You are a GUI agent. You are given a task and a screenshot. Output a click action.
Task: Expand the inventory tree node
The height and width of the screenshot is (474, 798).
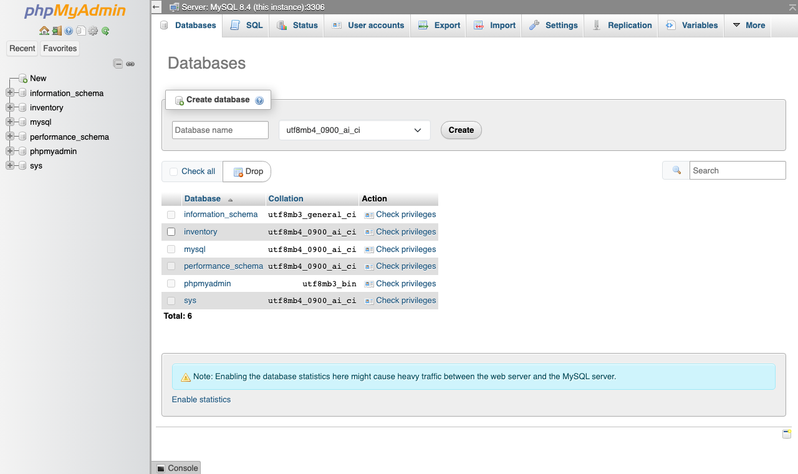point(9,107)
